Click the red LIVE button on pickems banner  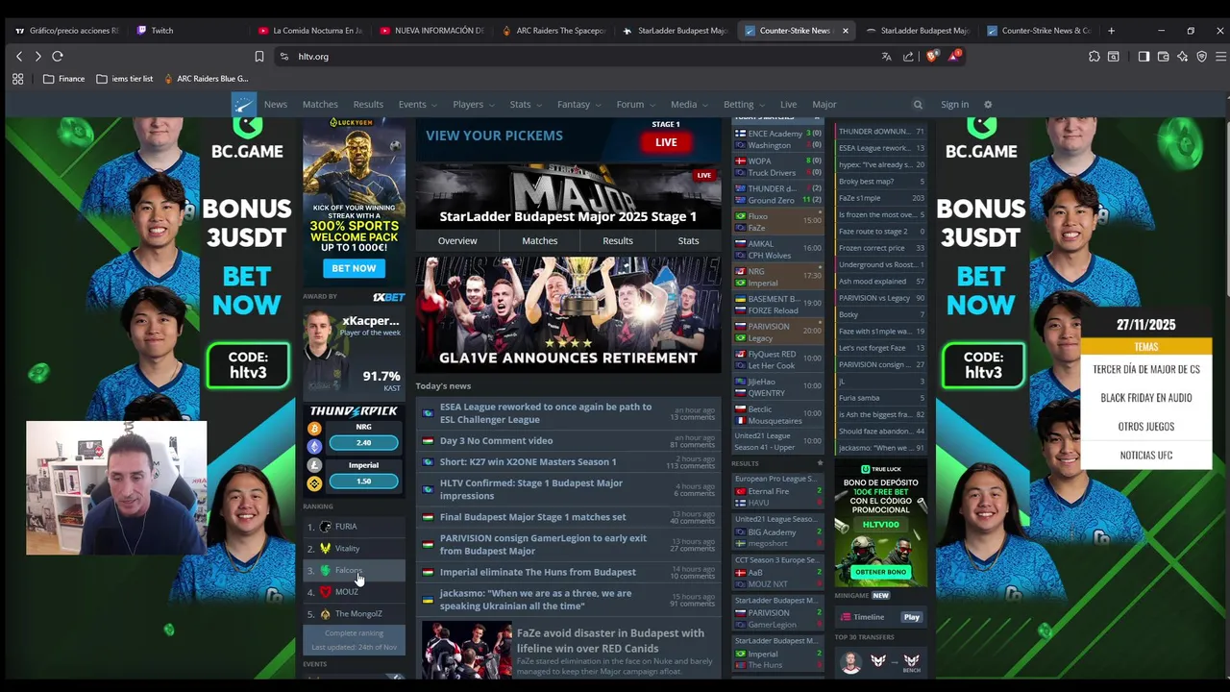pos(666,142)
